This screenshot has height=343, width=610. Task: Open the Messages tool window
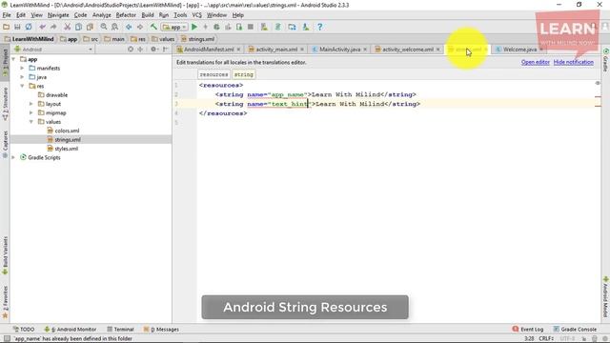[161, 330]
